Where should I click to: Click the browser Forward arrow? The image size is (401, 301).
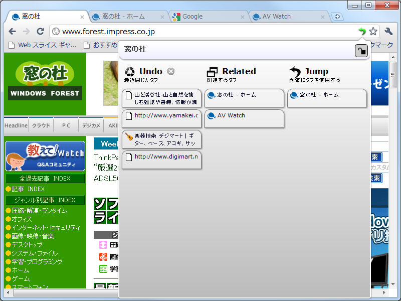coord(27,32)
